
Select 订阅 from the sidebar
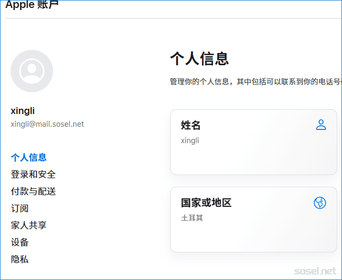(20, 208)
